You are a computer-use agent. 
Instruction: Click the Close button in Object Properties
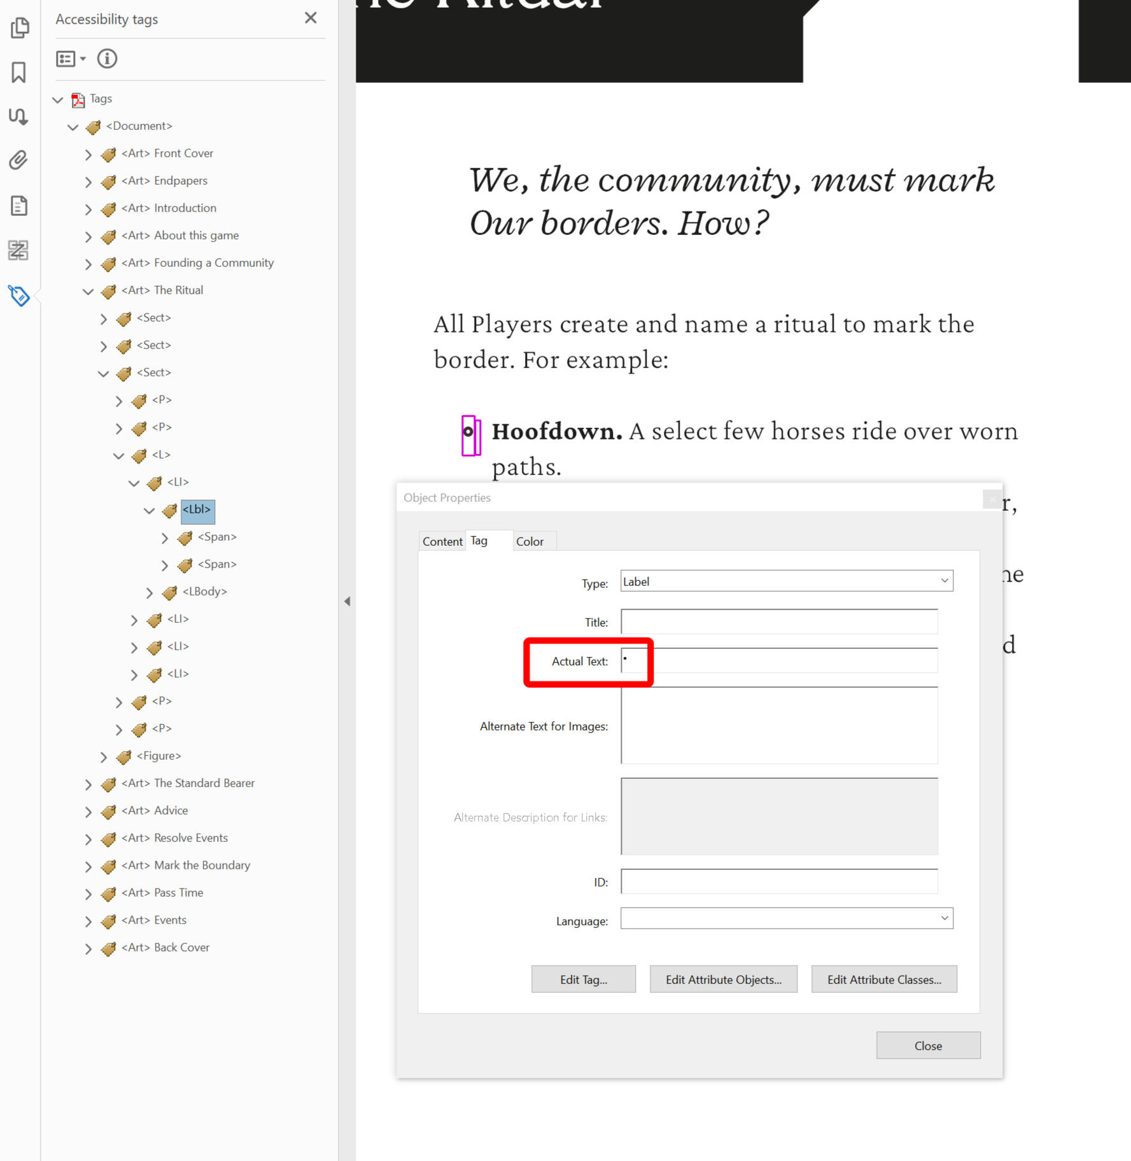click(928, 1045)
